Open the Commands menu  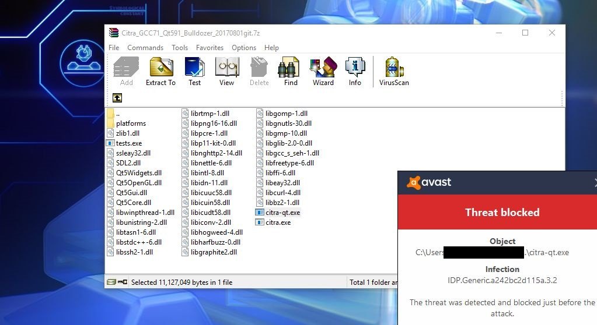tap(145, 48)
